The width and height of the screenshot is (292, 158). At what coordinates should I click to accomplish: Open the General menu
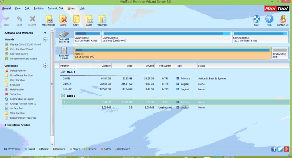(x=6, y=8)
